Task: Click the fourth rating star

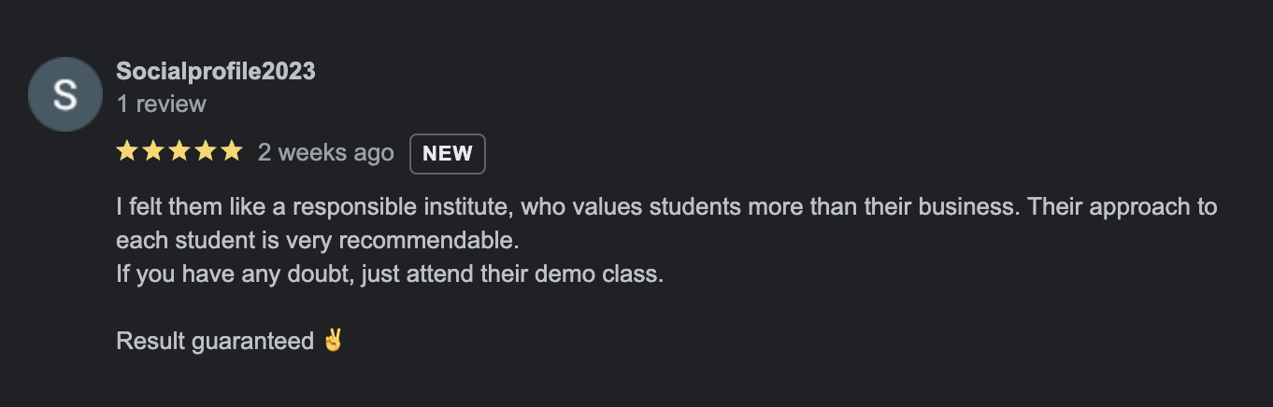Action: (x=205, y=152)
